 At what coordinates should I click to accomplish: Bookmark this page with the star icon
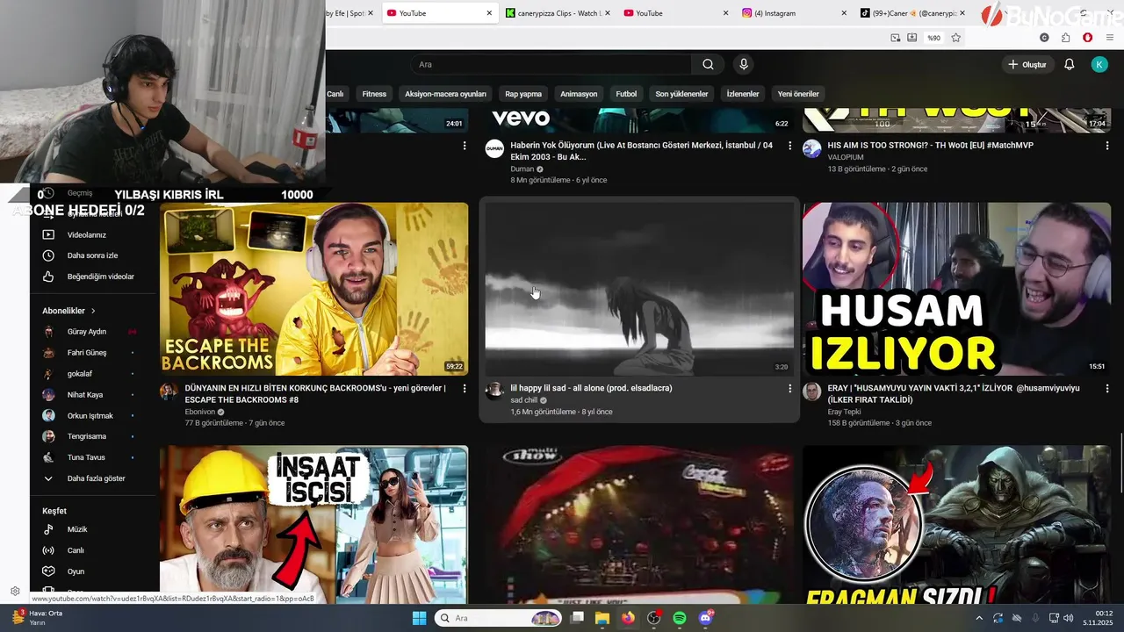[956, 38]
